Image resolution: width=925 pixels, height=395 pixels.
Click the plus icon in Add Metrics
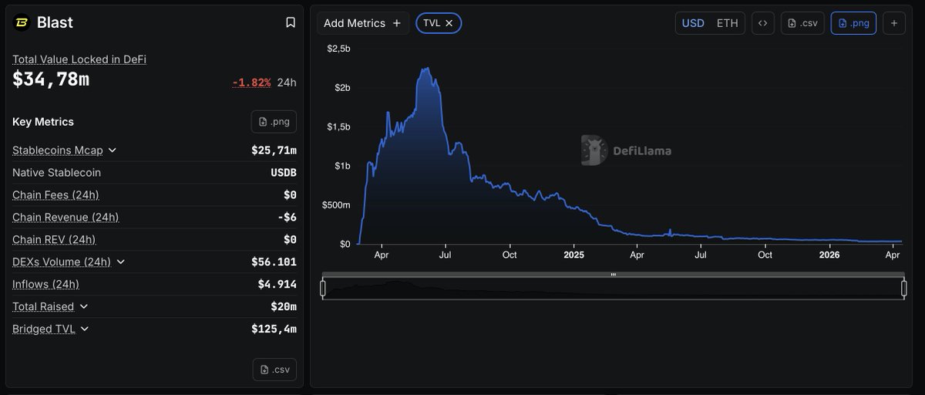396,23
